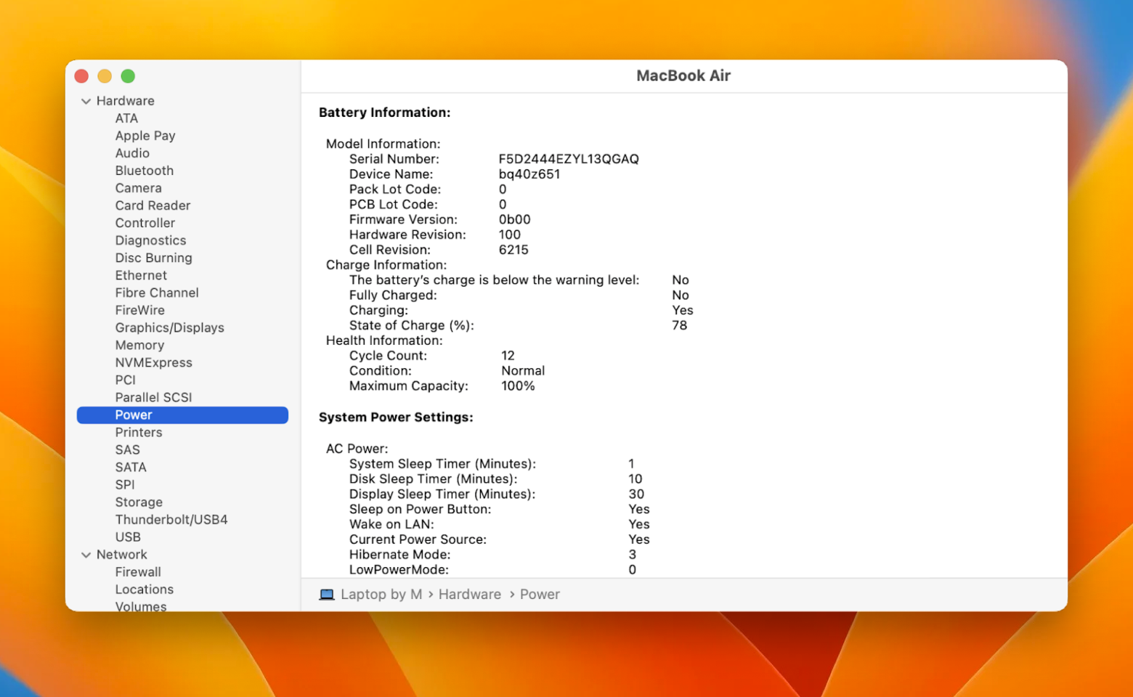Expand the Hardware disclosure triangle
This screenshot has width=1133, height=697.
click(86, 101)
